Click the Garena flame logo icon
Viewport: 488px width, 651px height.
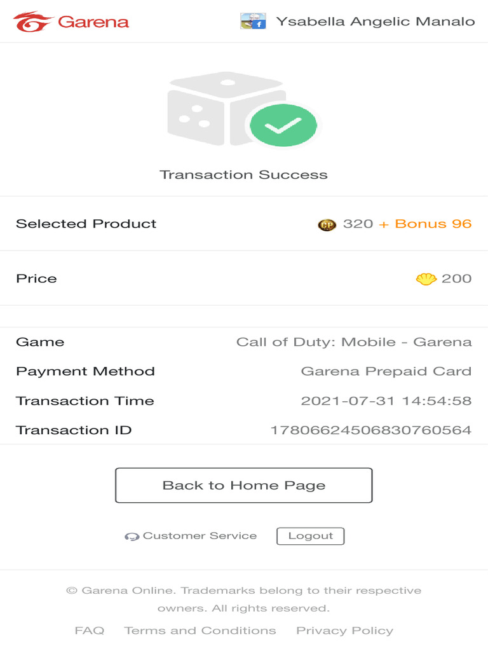pyautogui.click(x=33, y=22)
